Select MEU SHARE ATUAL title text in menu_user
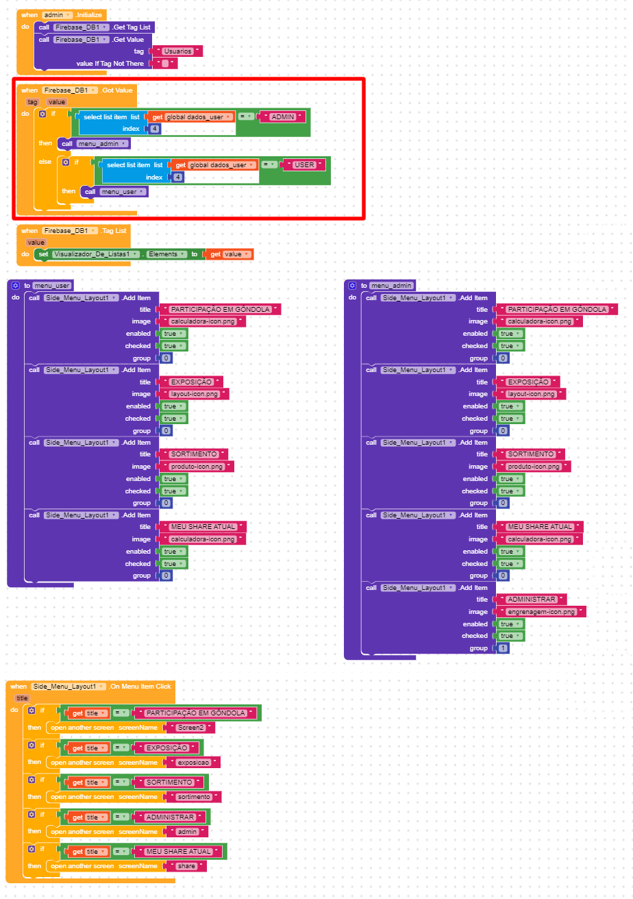633x899 pixels. click(x=203, y=527)
